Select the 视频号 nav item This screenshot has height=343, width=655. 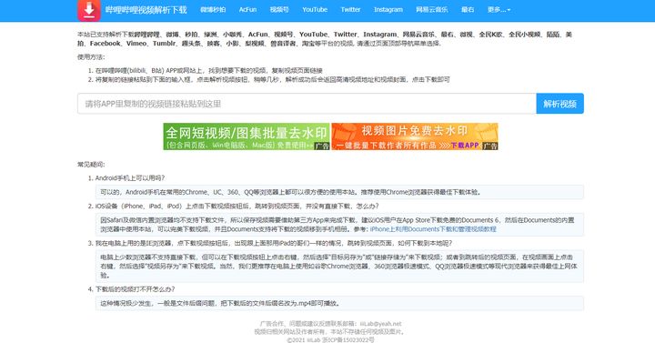(x=279, y=10)
